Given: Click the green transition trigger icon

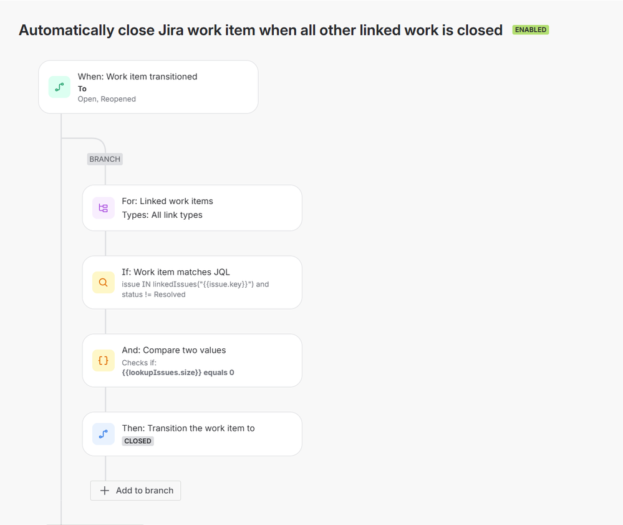Looking at the screenshot, I should 59,87.
